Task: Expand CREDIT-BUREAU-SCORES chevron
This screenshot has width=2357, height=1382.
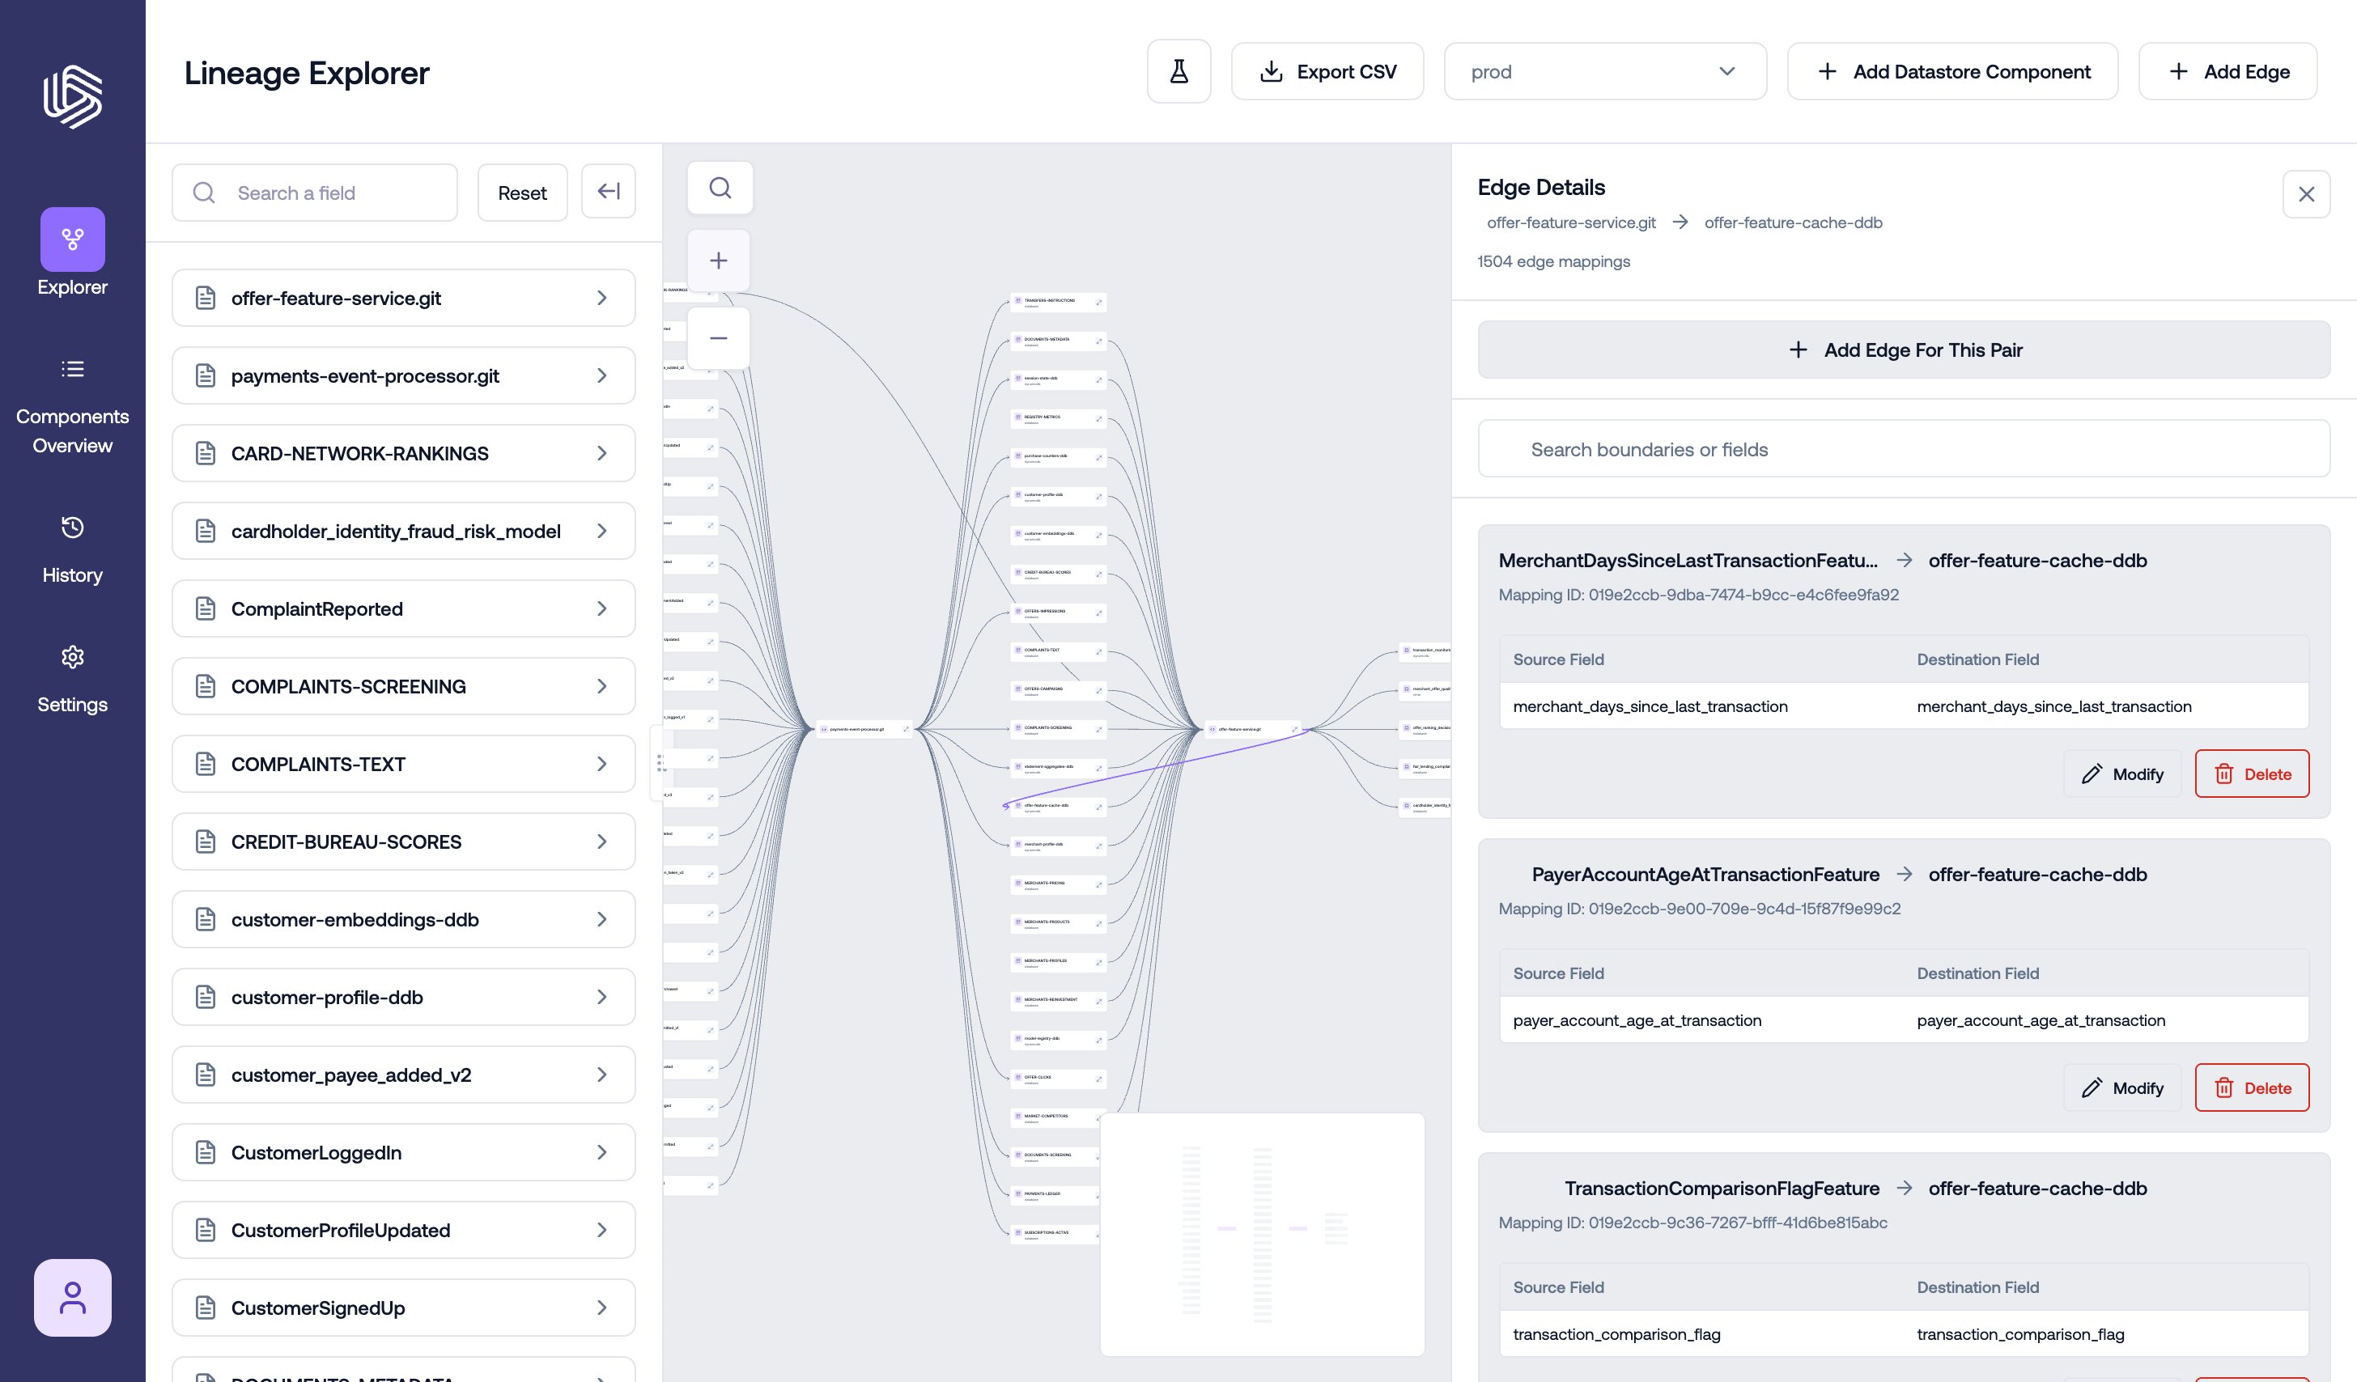Action: click(x=601, y=841)
